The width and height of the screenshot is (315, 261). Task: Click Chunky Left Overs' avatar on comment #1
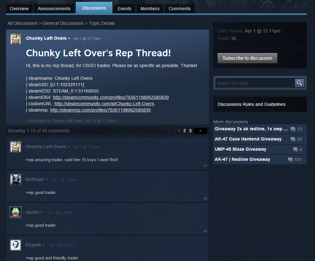pos(16,147)
